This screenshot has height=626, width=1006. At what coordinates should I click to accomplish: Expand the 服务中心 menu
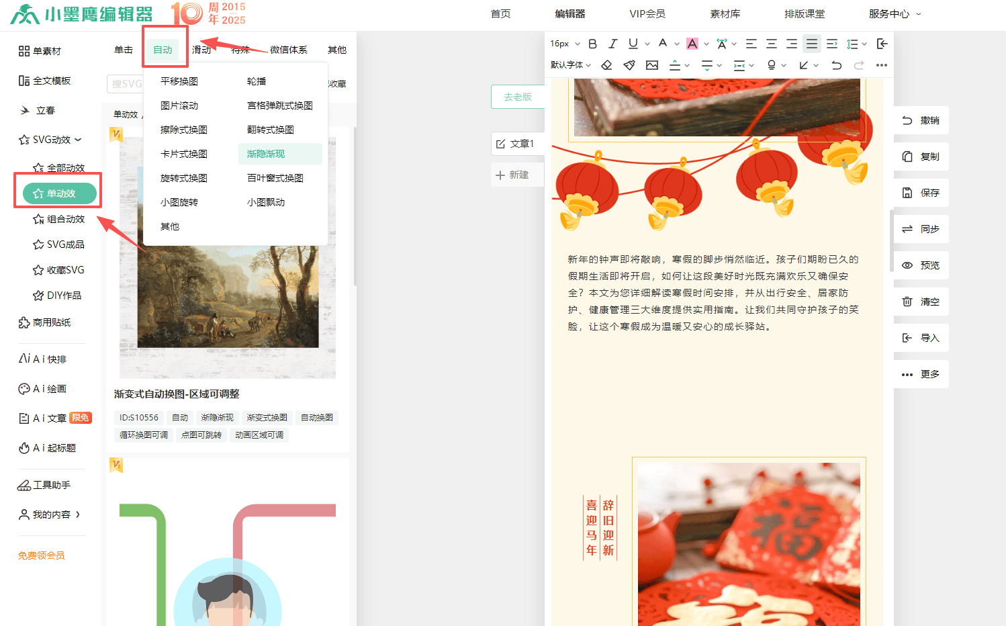(895, 14)
